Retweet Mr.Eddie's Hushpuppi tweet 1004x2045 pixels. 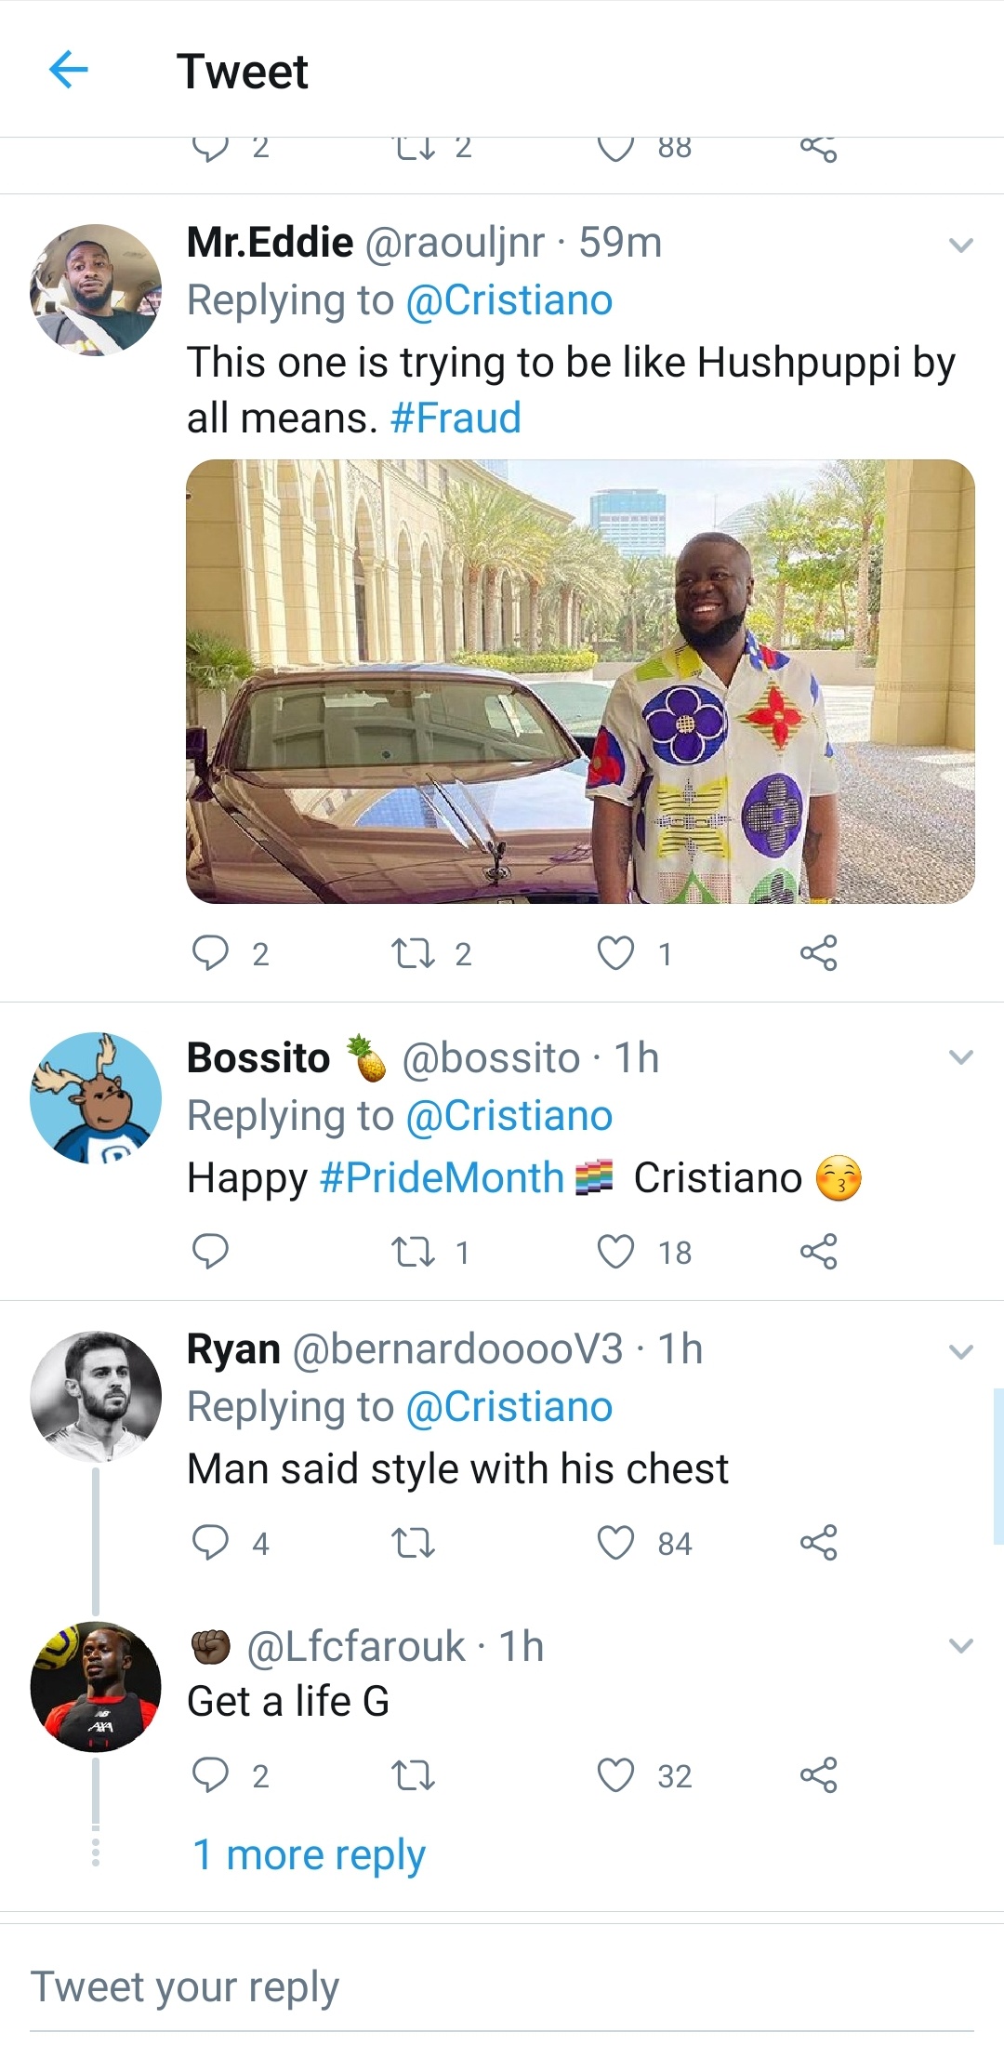coord(413,953)
